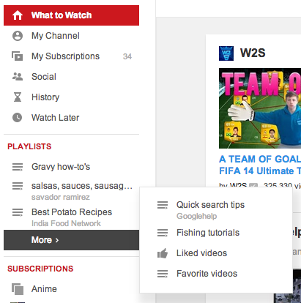Screen dimensions: 301x303
Task: Open viewing History
Action: [x=45, y=97]
